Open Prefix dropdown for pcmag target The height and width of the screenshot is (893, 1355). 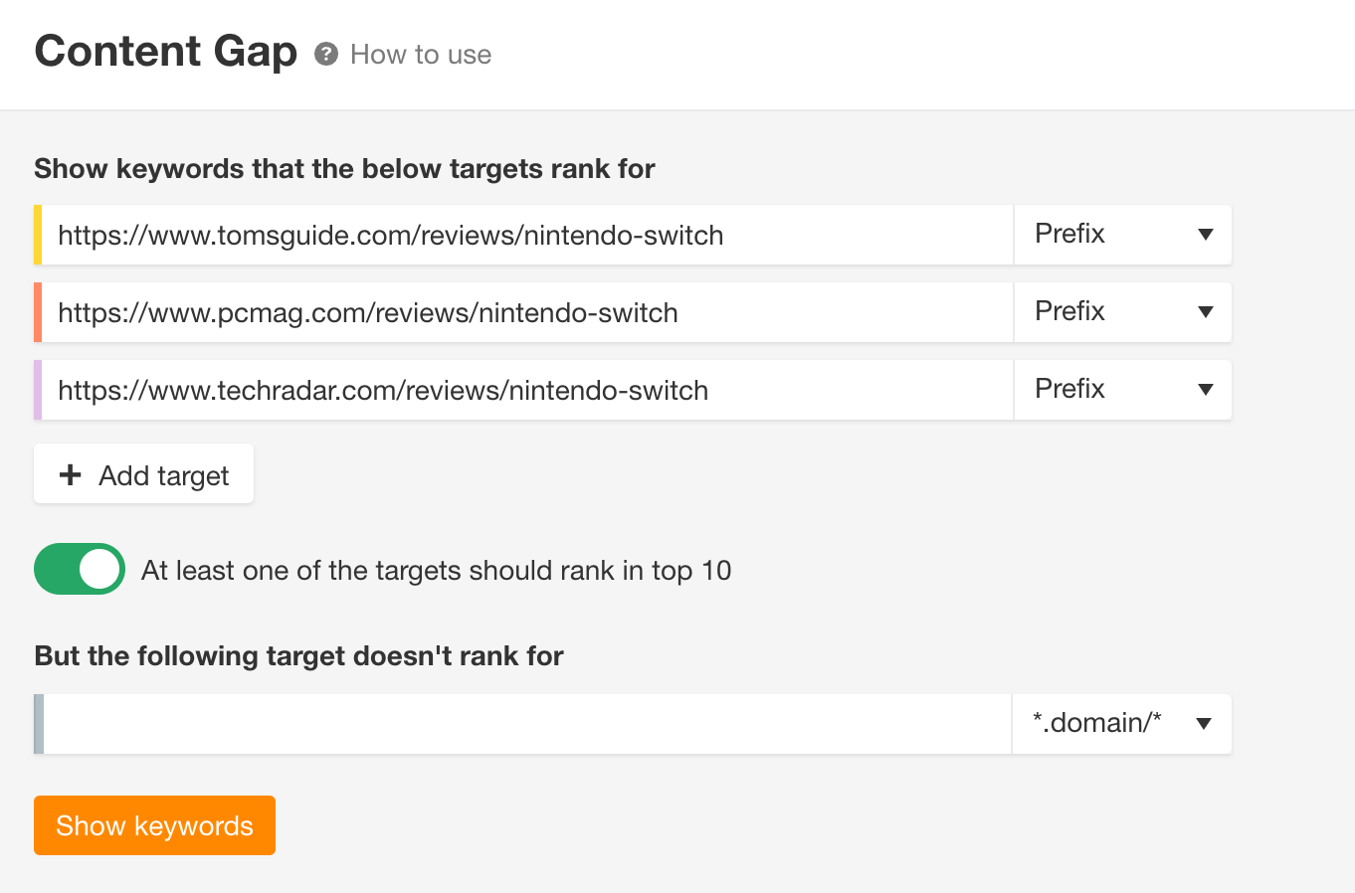click(1123, 312)
